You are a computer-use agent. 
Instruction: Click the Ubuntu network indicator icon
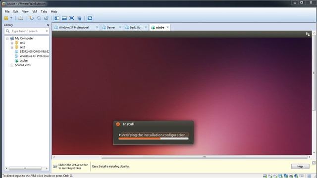tap(308, 34)
